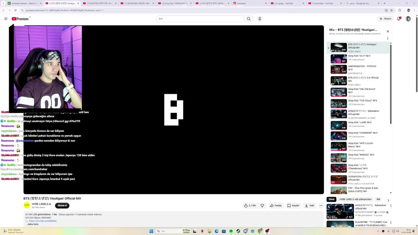Screen dimensions: 418x235
Task: Show more filter chips arrow
Action: [x=388, y=200]
